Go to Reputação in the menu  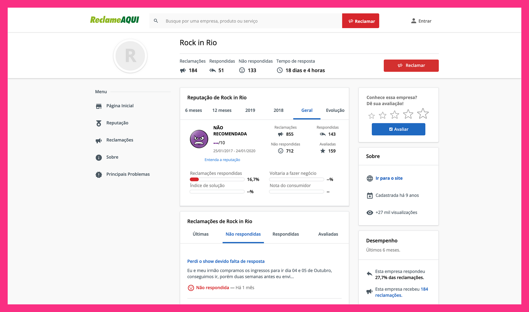117,123
